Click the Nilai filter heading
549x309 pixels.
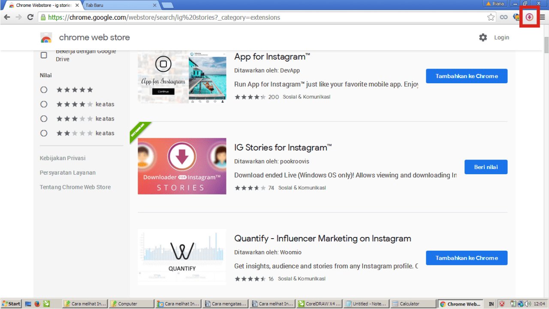pyautogui.click(x=46, y=75)
